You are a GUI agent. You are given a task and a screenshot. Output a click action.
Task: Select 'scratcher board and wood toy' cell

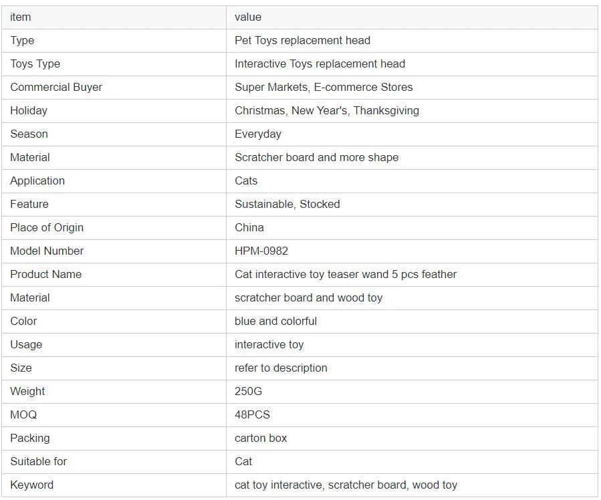point(308,297)
